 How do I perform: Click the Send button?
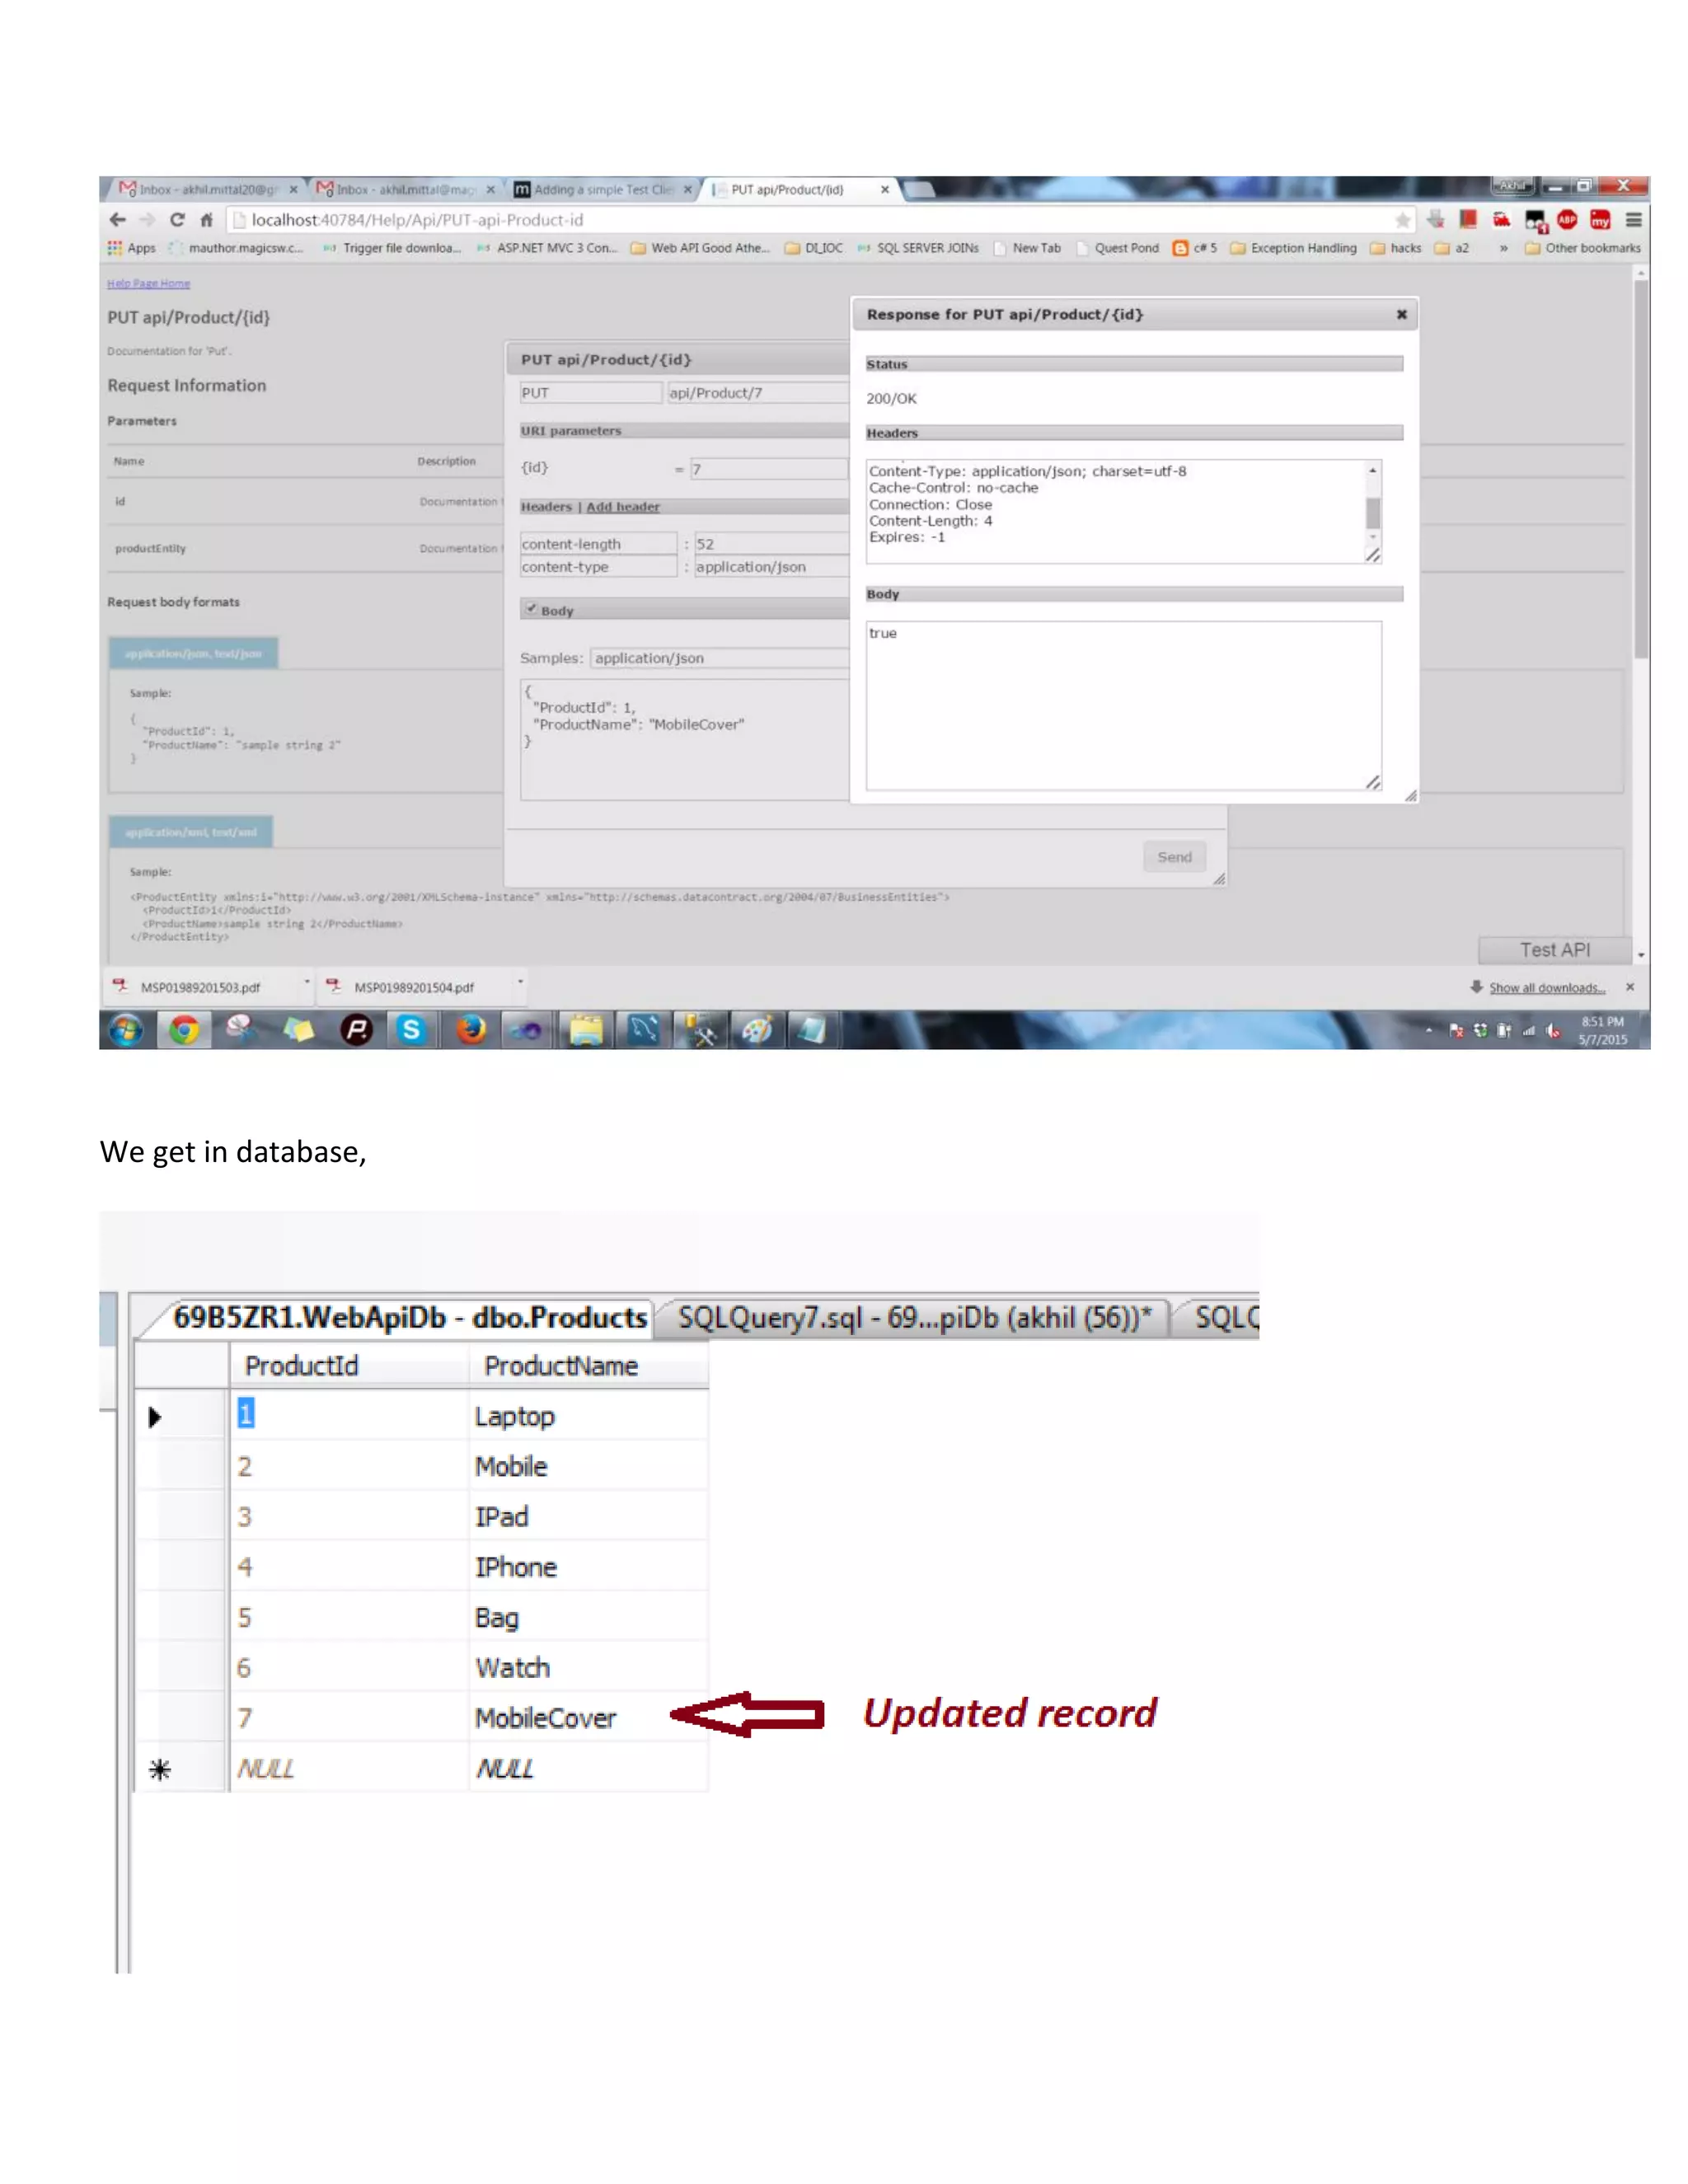pyautogui.click(x=1174, y=857)
